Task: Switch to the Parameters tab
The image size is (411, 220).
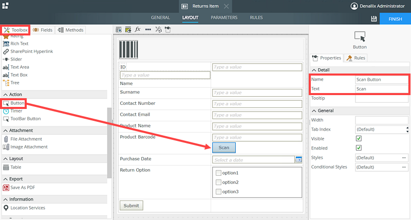Action: (224, 17)
